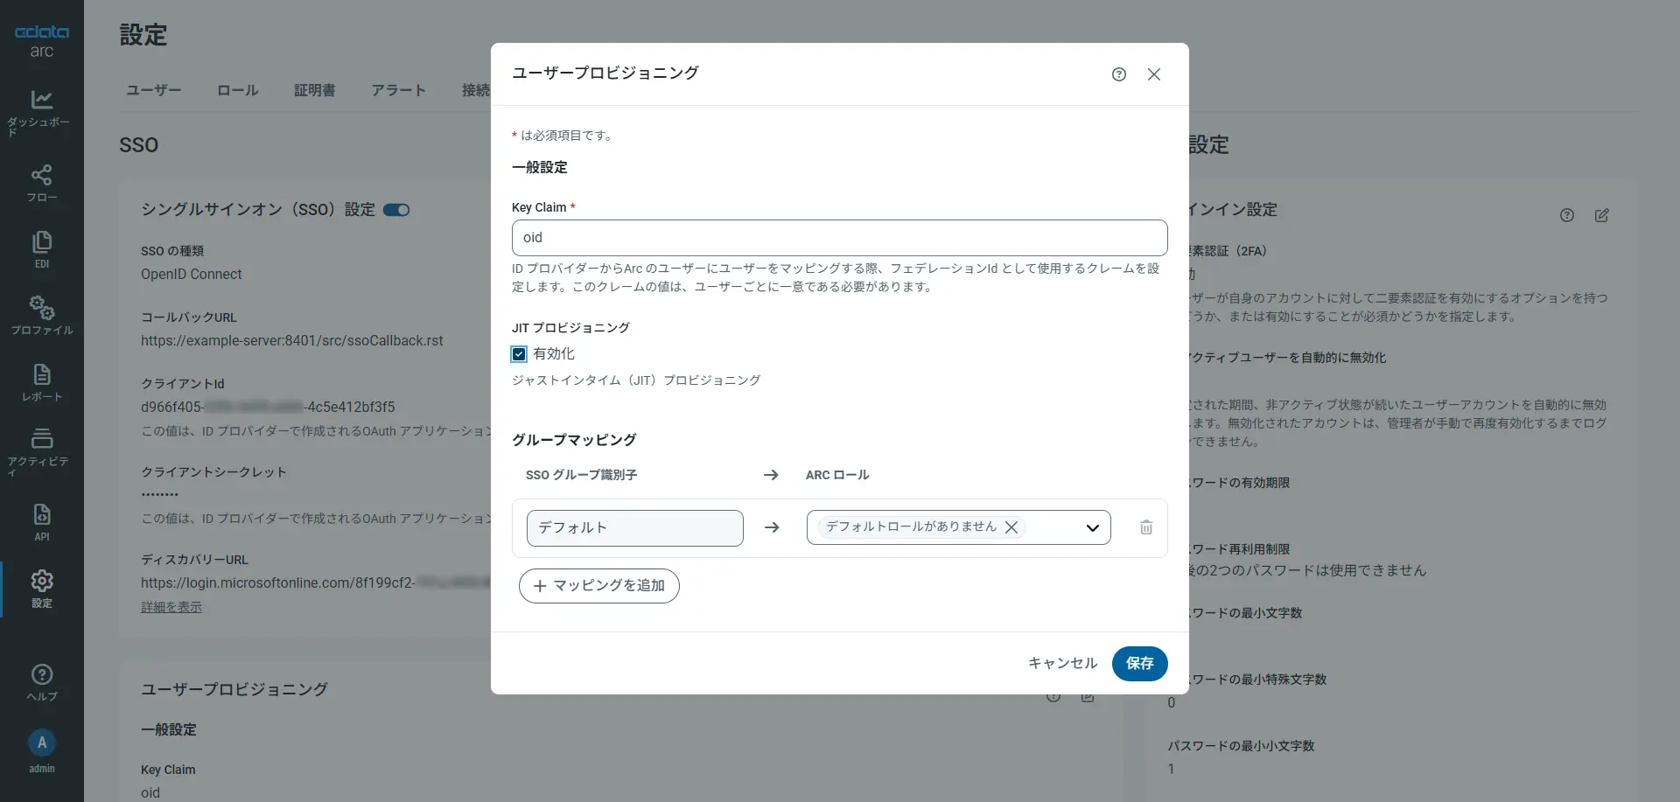Viewport: 1680px width, 802px height.
Task: Click the キャンセル button
Action: [1062, 663]
